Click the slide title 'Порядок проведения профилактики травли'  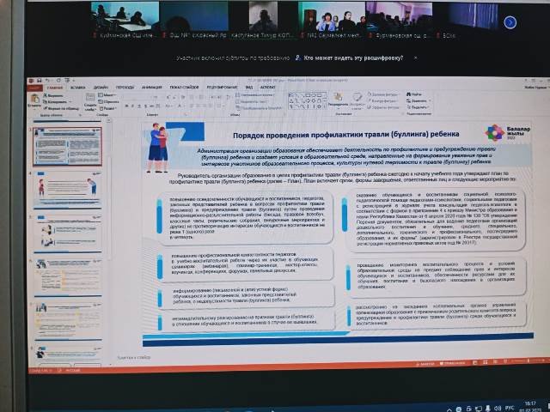[x=345, y=135]
